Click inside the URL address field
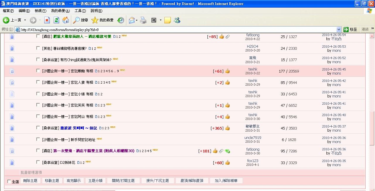 176,30
